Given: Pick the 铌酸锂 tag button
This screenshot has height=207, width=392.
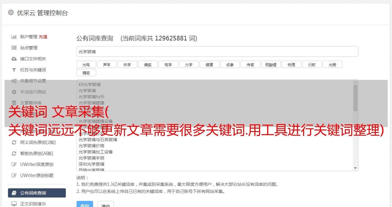Looking at the screenshot, I should [x=271, y=64].
